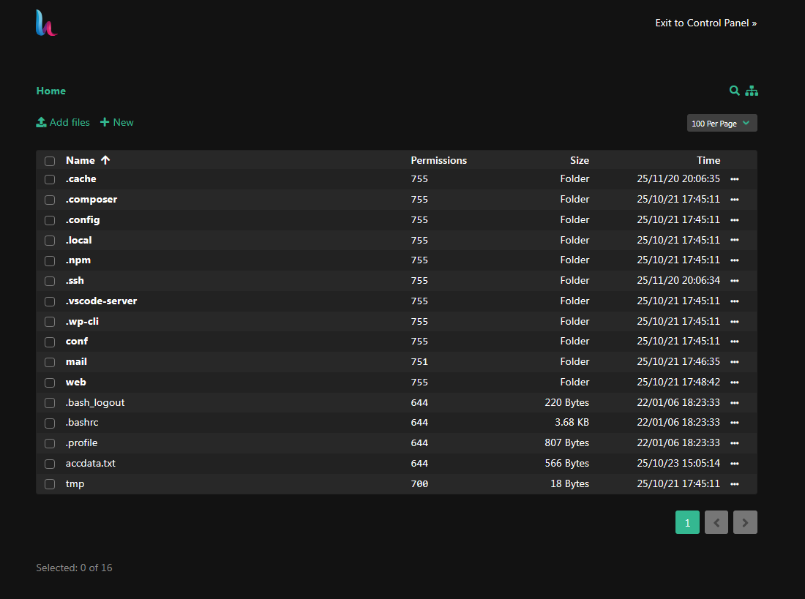Screen dimensions: 805x599
Task: Click Add files upload button
Action: click(x=63, y=122)
